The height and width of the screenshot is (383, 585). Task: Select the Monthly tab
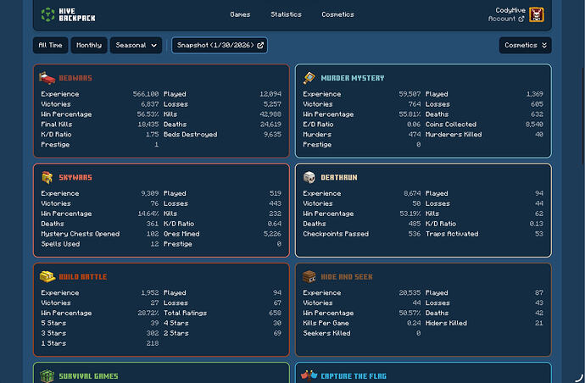[89, 45]
